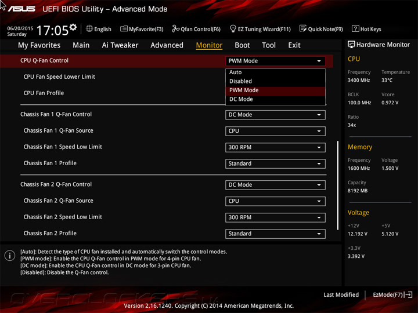Click the 0.972 V Vcore value

[390, 103]
